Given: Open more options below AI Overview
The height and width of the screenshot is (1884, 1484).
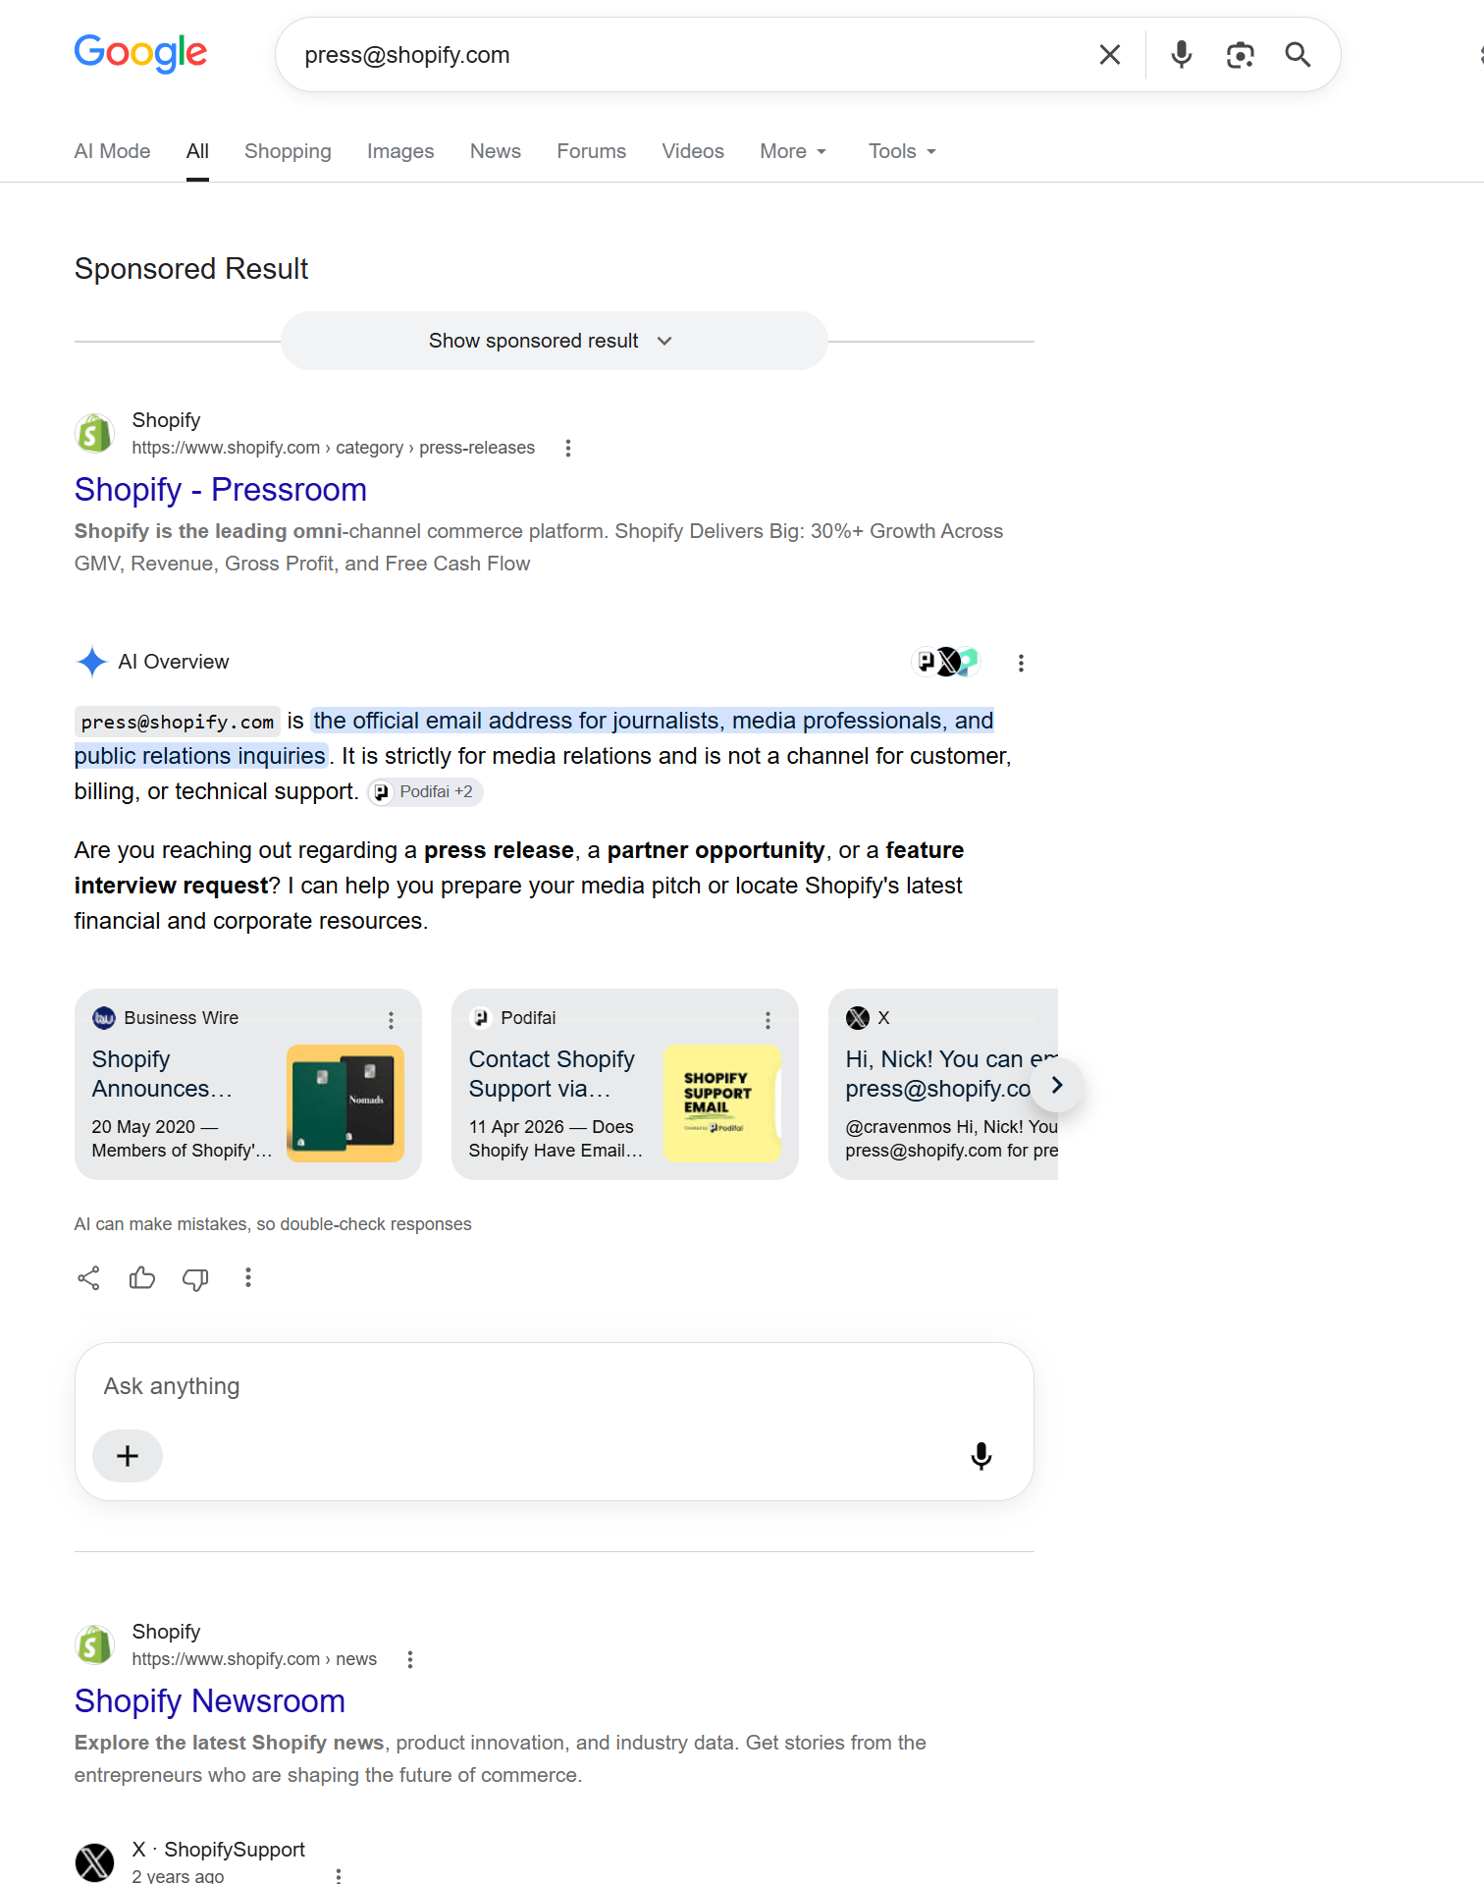Looking at the screenshot, I should pyautogui.click(x=248, y=1277).
